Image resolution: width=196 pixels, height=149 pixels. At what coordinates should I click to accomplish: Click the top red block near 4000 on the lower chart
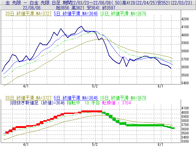pyautogui.click(x=92, y=111)
